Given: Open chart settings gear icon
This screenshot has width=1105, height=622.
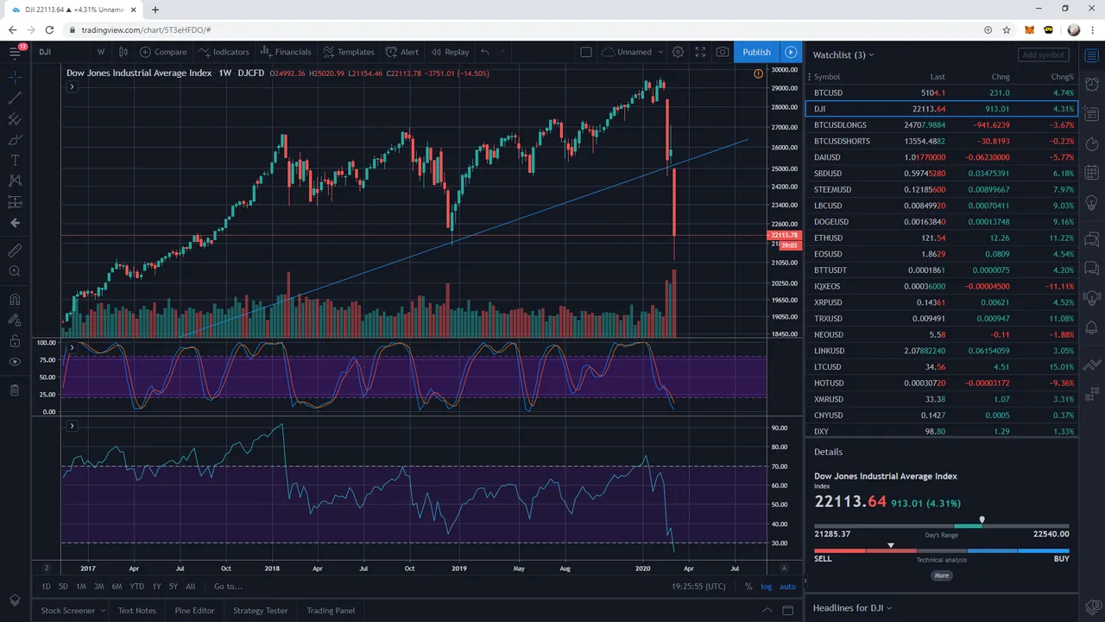Looking at the screenshot, I should 678,52.
